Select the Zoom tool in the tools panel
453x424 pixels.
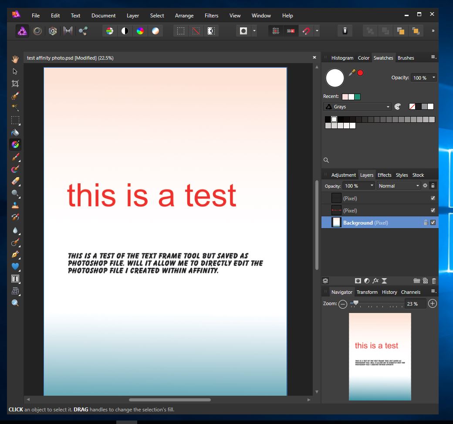click(x=15, y=303)
